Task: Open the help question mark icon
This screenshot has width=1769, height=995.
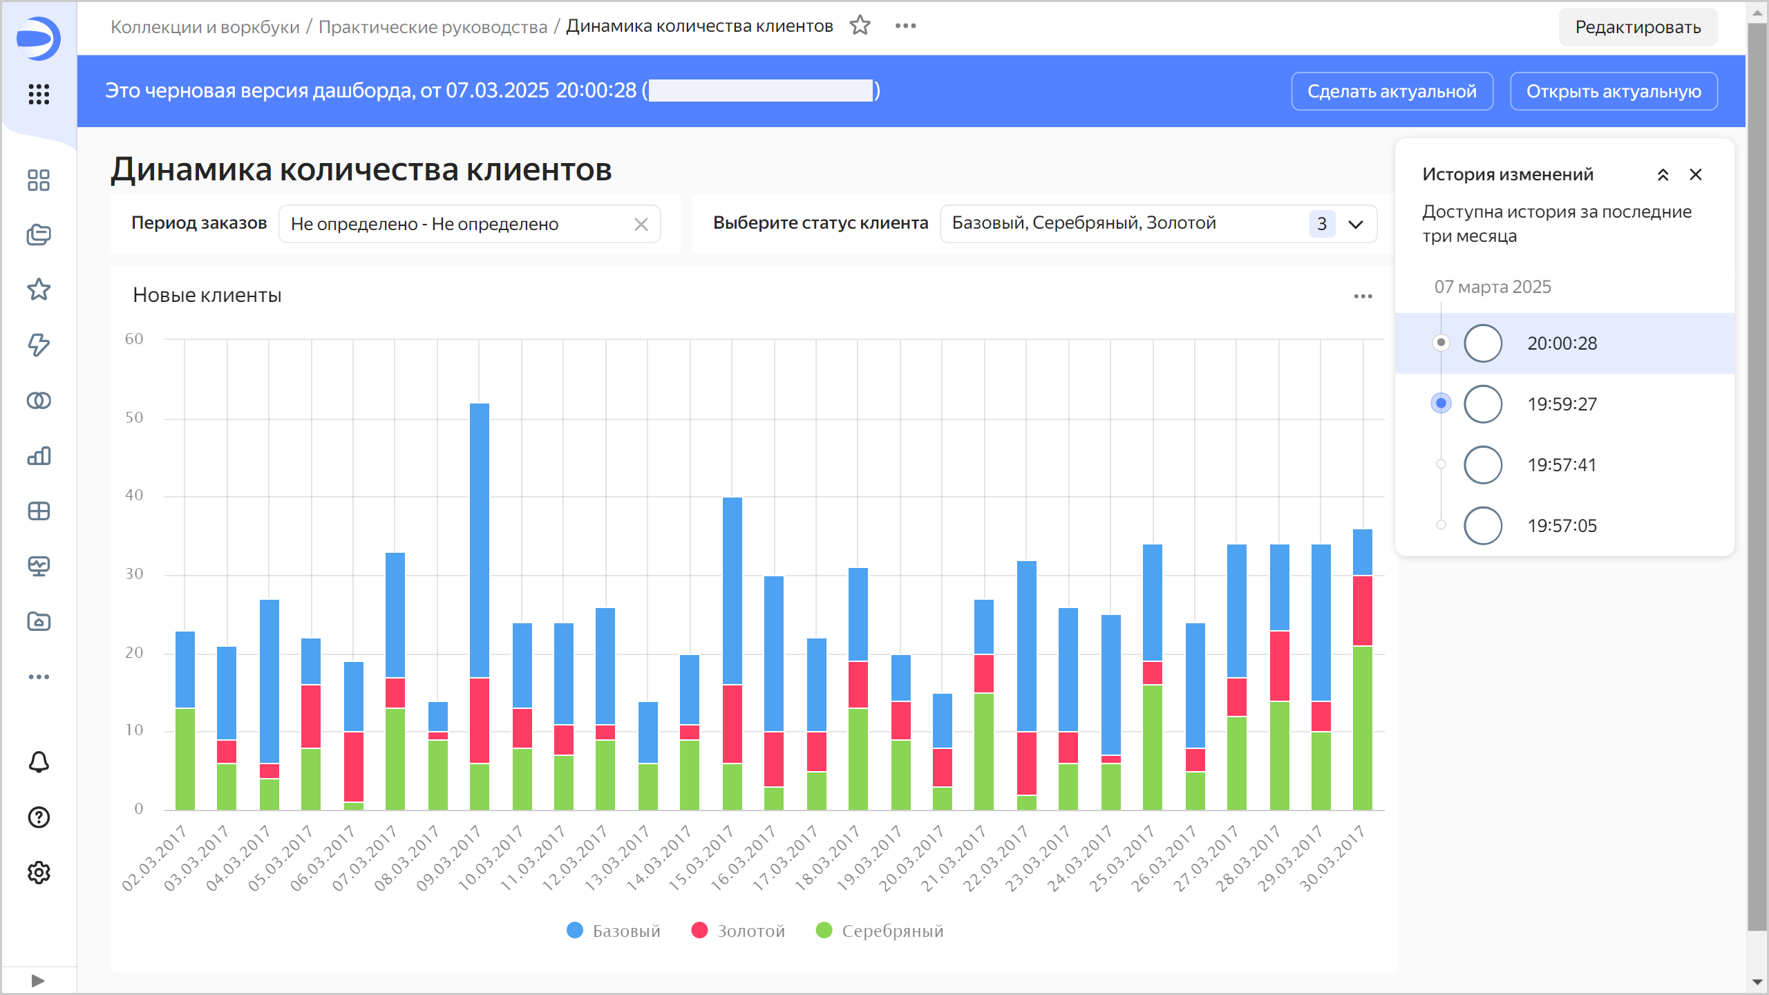Action: coord(39,817)
